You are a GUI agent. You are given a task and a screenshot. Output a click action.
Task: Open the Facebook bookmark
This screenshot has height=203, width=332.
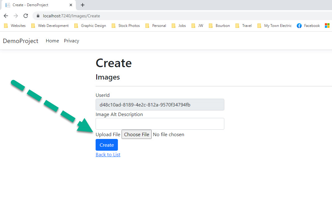tap(308, 26)
